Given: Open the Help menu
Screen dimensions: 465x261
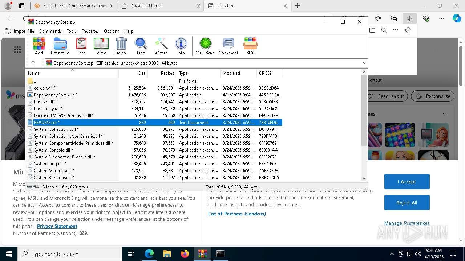Looking at the screenshot, I should (x=129, y=31).
